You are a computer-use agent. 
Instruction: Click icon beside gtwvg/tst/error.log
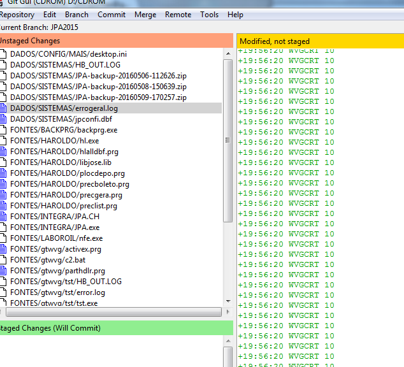coord(3,292)
